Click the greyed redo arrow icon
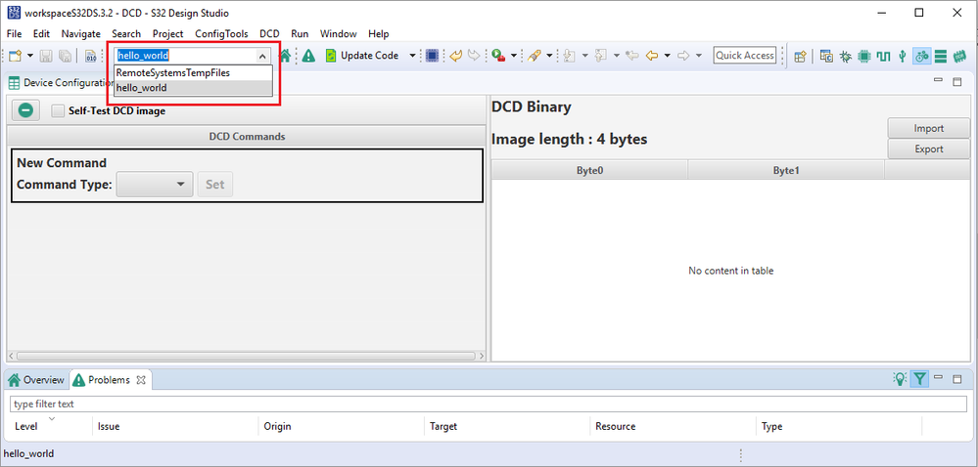Screen dimensions: 978x467 (x=474, y=56)
